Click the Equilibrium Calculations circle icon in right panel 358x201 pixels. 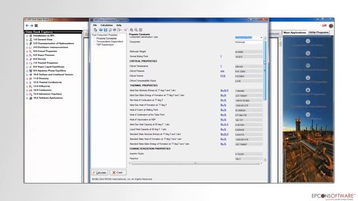[x=308, y=102]
